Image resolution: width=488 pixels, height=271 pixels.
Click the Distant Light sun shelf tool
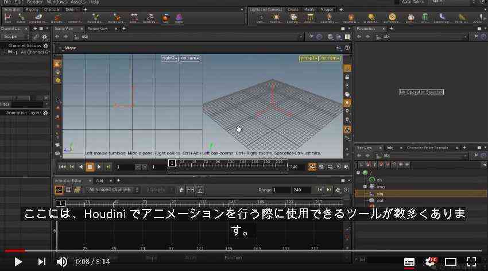point(371,18)
